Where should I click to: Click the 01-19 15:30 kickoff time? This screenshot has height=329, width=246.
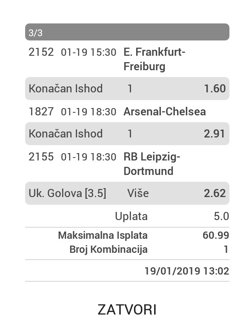coord(89,52)
